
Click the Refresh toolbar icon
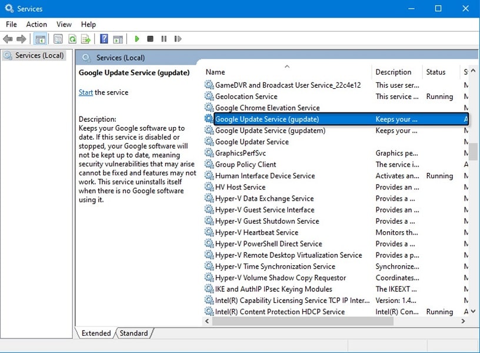[72, 39]
